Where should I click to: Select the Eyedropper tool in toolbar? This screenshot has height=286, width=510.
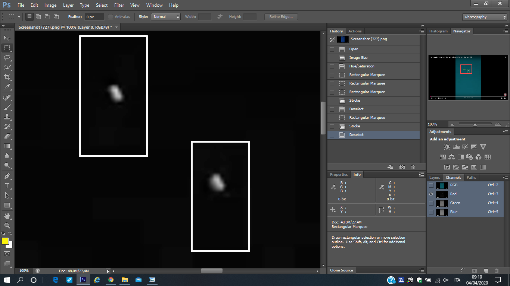point(7,87)
